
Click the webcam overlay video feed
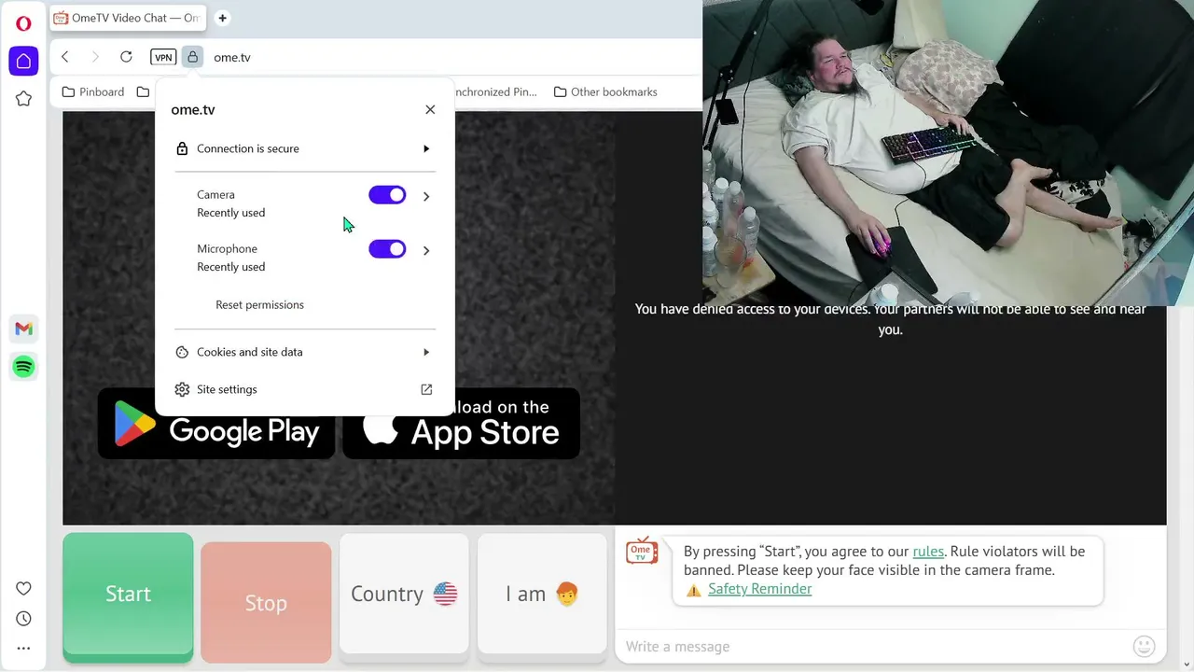(x=948, y=152)
